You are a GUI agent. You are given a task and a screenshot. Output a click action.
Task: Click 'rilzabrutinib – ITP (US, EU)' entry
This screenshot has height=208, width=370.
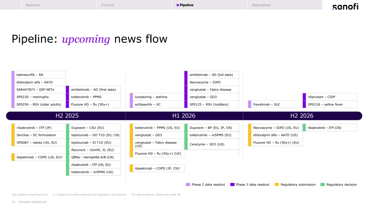93,165
